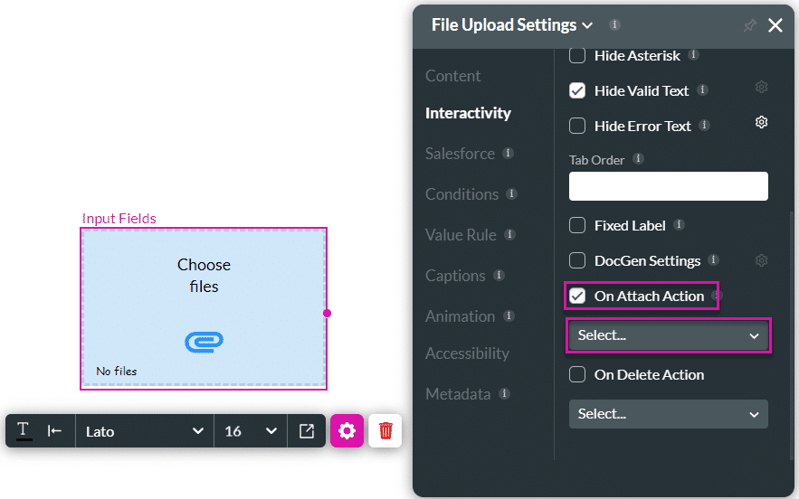Enable the Hide Error Text checkbox
The height and width of the screenshot is (499, 799).
(x=577, y=126)
